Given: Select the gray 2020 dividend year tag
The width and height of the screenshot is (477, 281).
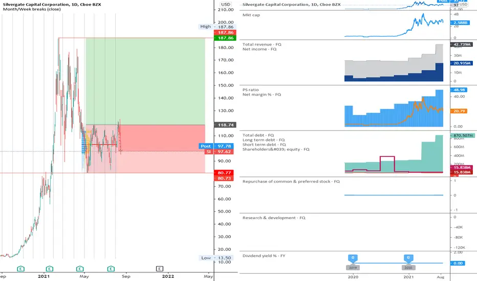Looking at the screenshot, I should point(408,268).
